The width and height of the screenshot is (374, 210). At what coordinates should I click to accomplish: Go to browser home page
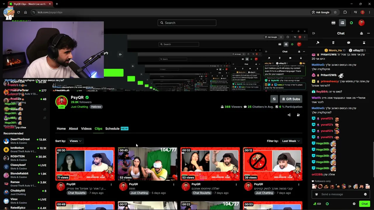pyautogui.click(x=25, y=12)
